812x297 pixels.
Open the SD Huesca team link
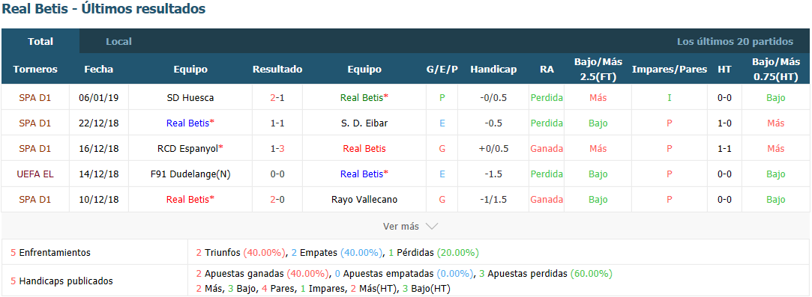[190, 97]
